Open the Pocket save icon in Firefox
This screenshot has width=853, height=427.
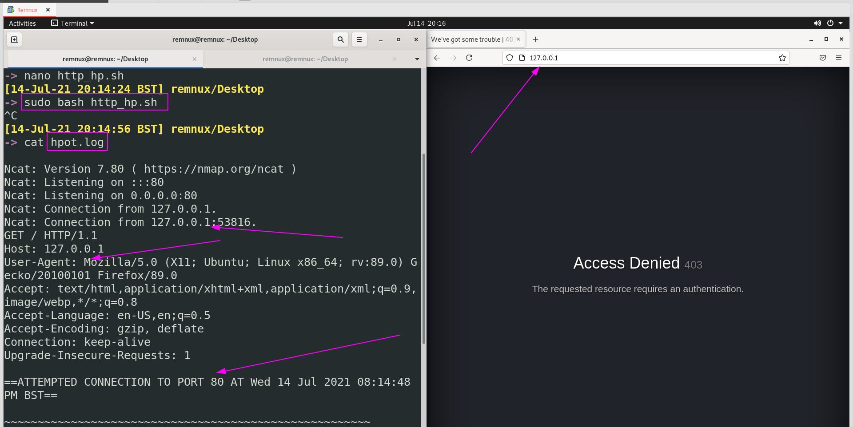(x=823, y=58)
